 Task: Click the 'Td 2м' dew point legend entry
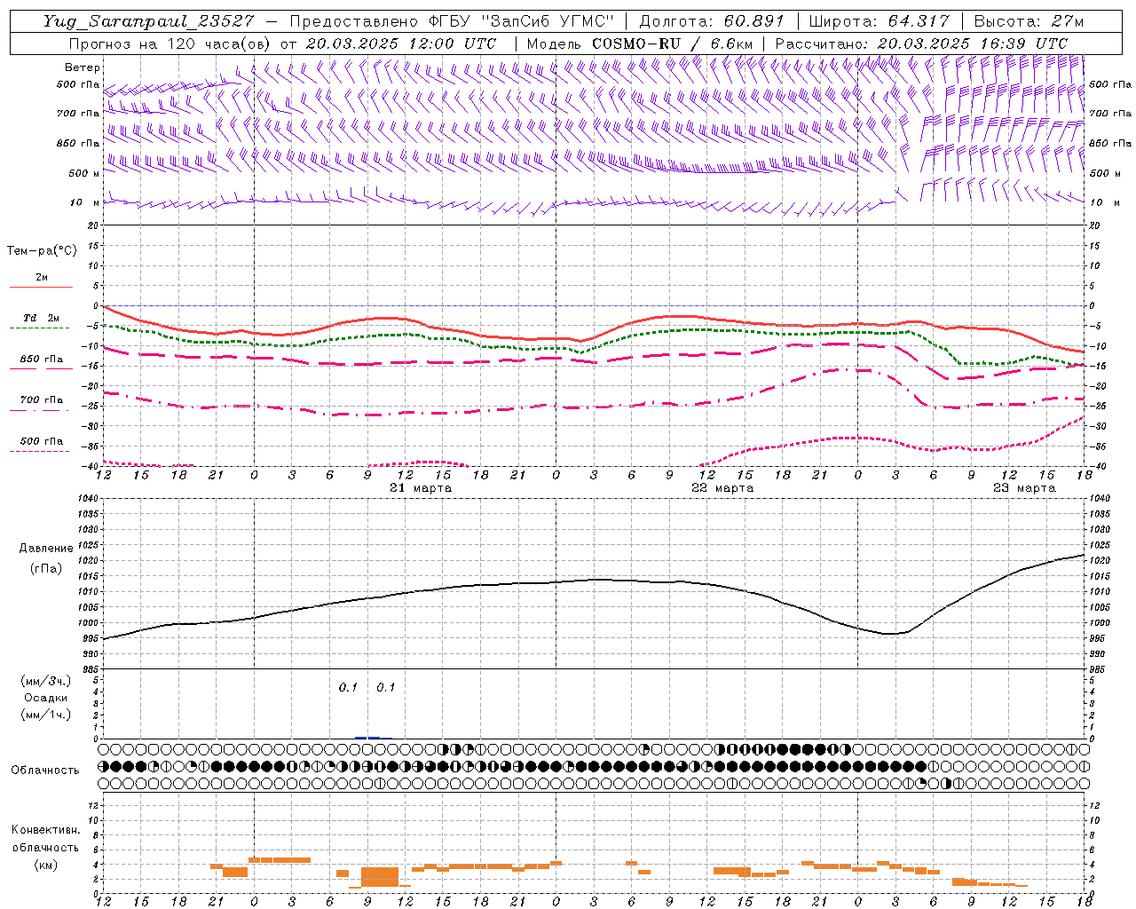click(x=41, y=318)
